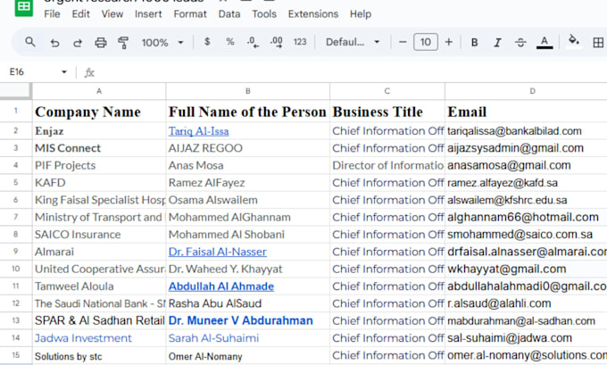Open the Jadwa Investment link
The height and width of the screenshot is (365, 607).
(x=83, y=338)
